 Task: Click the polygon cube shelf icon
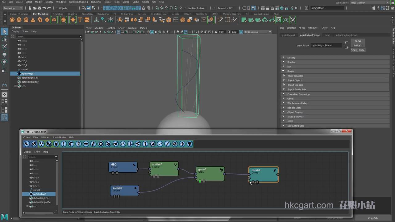[x=19, y=20]
